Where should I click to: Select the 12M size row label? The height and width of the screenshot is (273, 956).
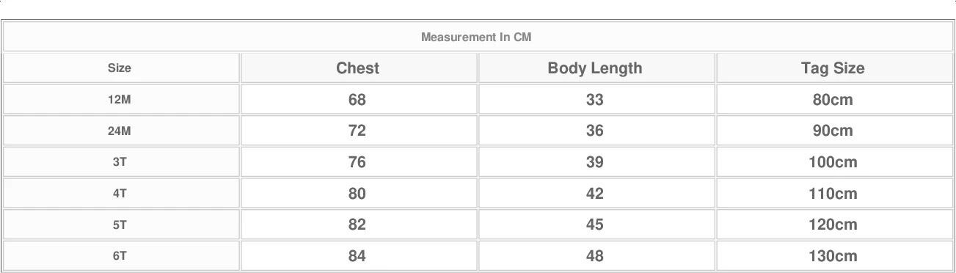point(121,99)
